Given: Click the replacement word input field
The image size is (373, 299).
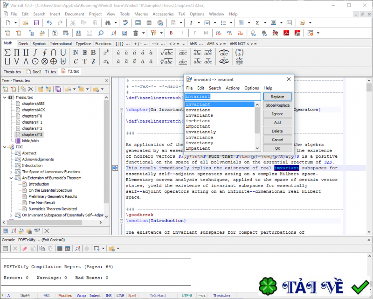Looking at the screenshot, I should click(x=222, y=97).
